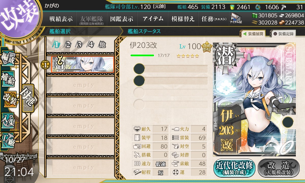Select 入渠 docking sidebar icon
The height and width of the screenshot is (183, 305).
[8, 120]
